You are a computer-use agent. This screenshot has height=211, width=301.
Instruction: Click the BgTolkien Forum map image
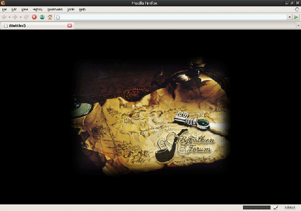click(150, 116)
